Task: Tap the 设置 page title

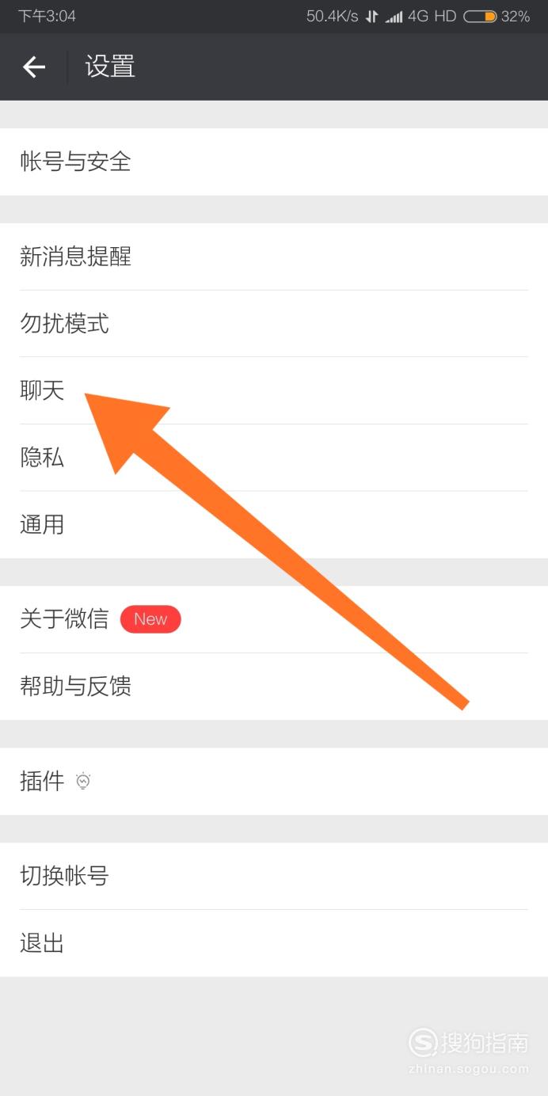Action: click(x=110, y=67)
